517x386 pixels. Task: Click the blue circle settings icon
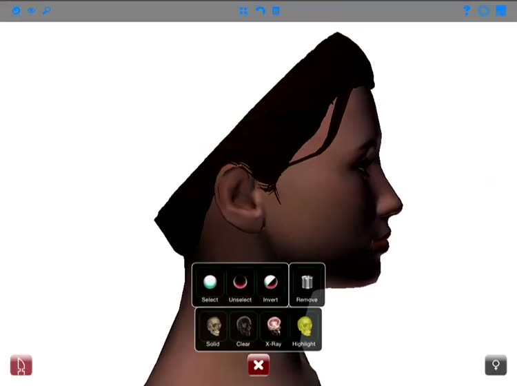coord(484,11)
